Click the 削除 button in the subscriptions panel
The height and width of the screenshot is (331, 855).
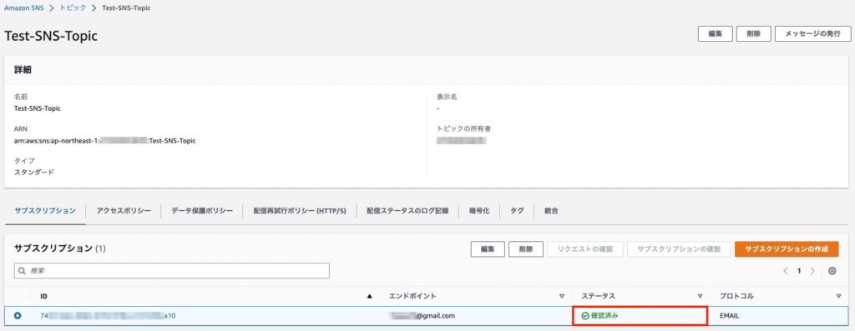526,249
